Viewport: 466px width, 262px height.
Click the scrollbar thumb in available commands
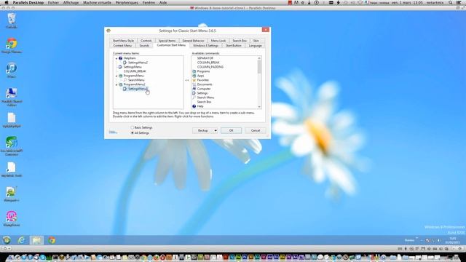[x=259, y=67]
